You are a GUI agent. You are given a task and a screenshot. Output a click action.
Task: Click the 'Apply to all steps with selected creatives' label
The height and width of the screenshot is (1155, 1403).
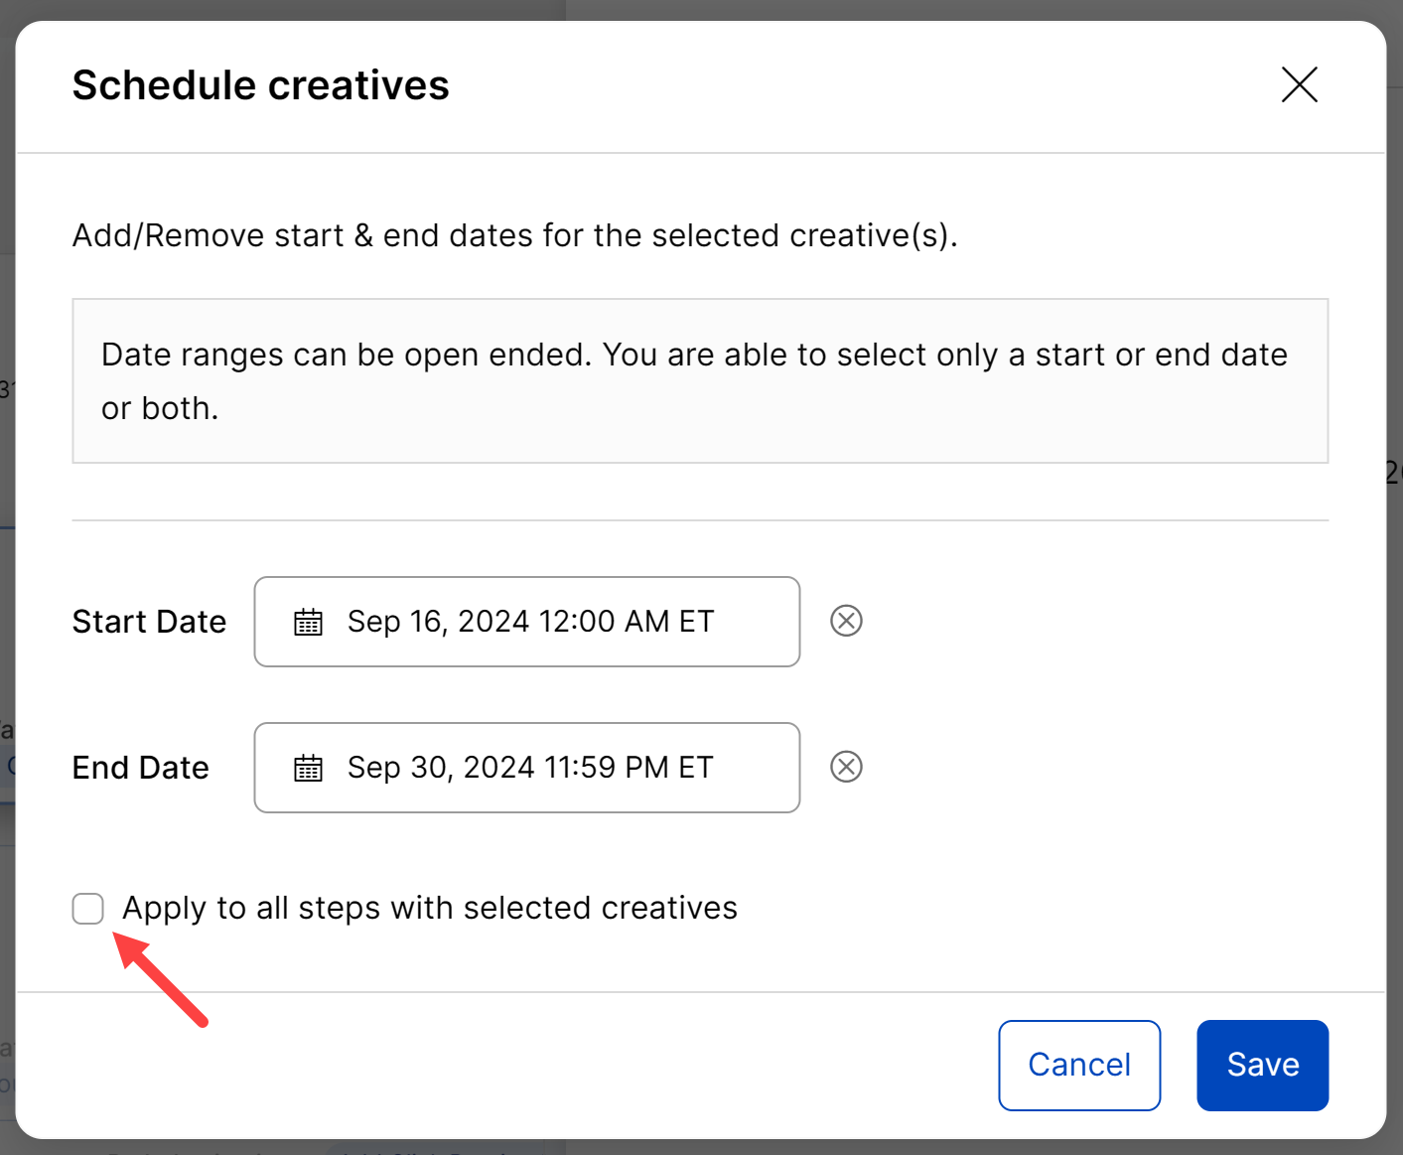point(429,908)
